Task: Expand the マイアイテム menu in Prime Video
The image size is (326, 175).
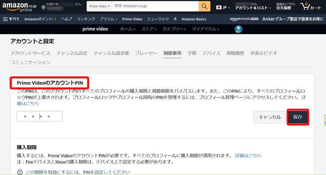Action: [206, 29]
